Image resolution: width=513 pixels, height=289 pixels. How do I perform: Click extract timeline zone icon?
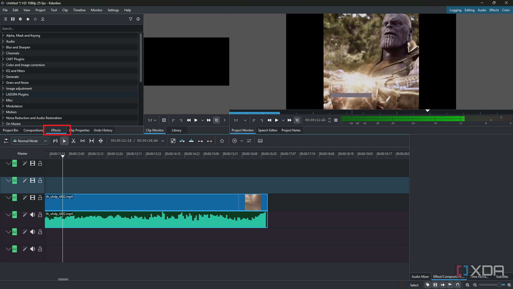[200, 141]
